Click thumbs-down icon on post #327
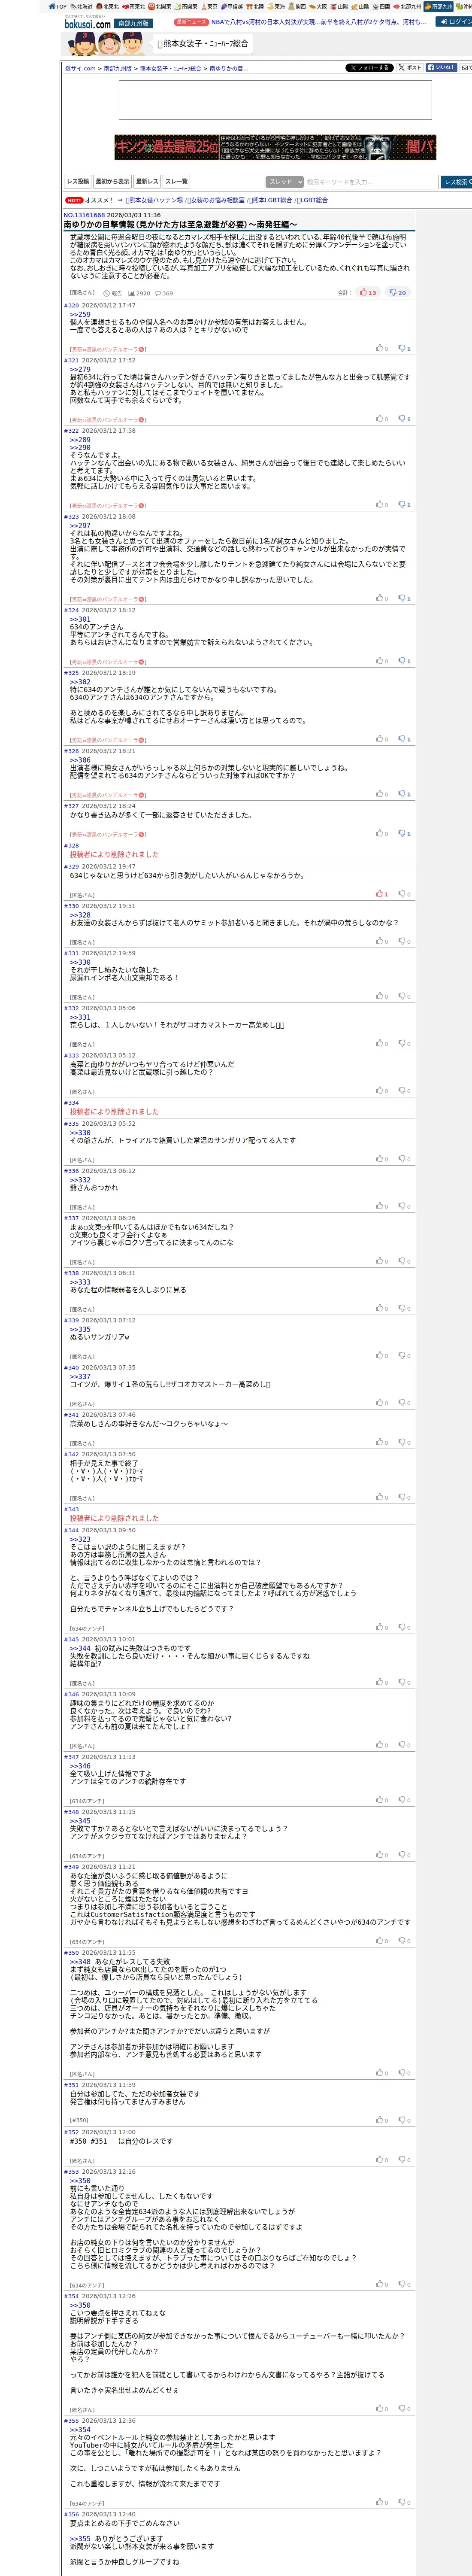The width and height of the screenshot is (472, 2576). tap(402, 833)
